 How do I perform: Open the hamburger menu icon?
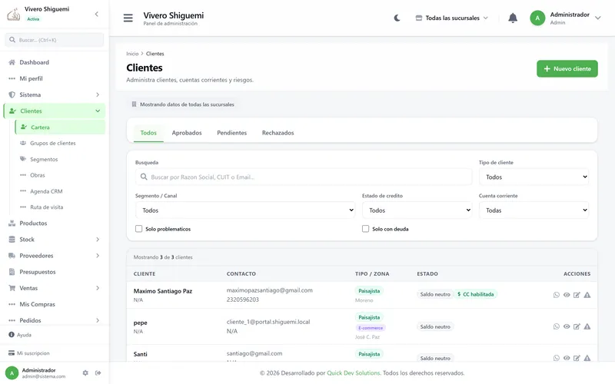point(128,18)
